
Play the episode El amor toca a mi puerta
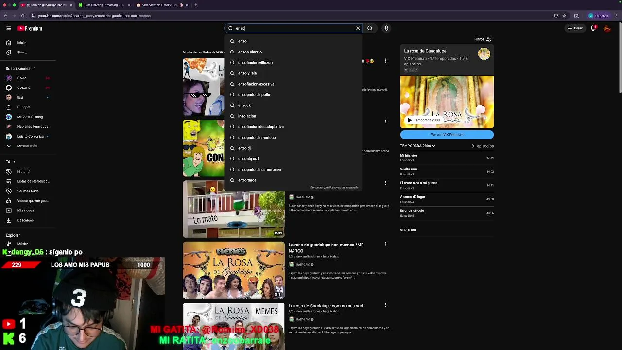(447, 185)
